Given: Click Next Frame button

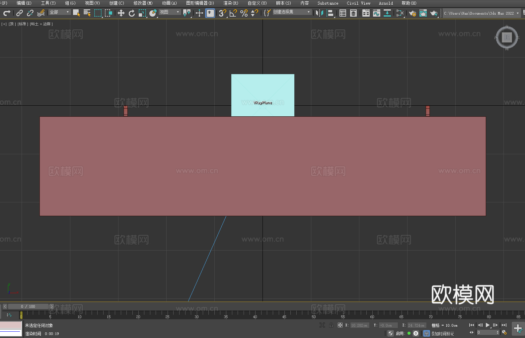Looking at the screenshot, I should 495,325.
